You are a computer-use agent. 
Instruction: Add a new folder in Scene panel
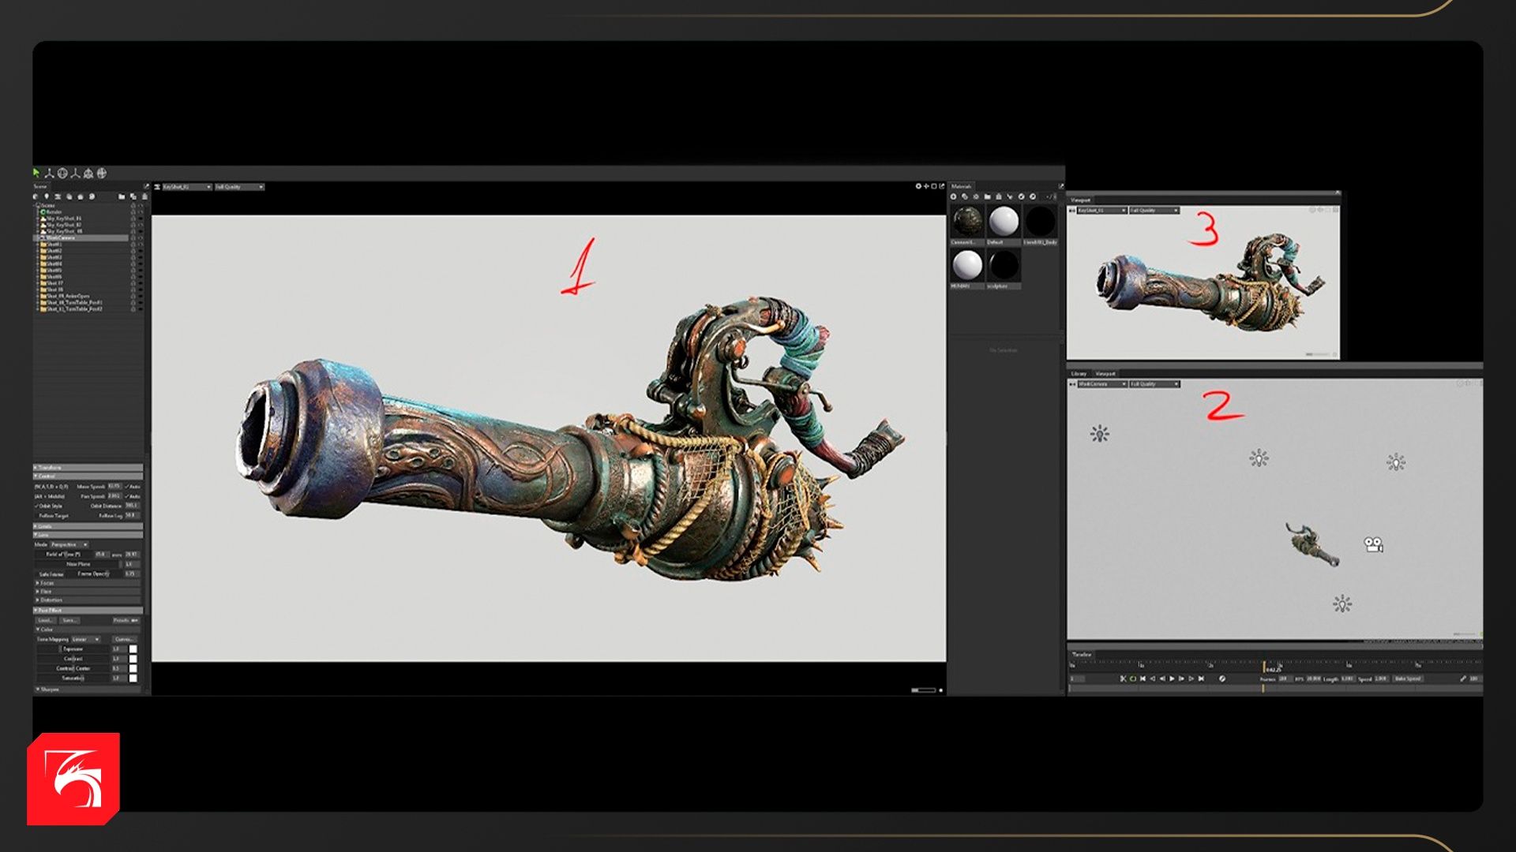click(122, 196)
